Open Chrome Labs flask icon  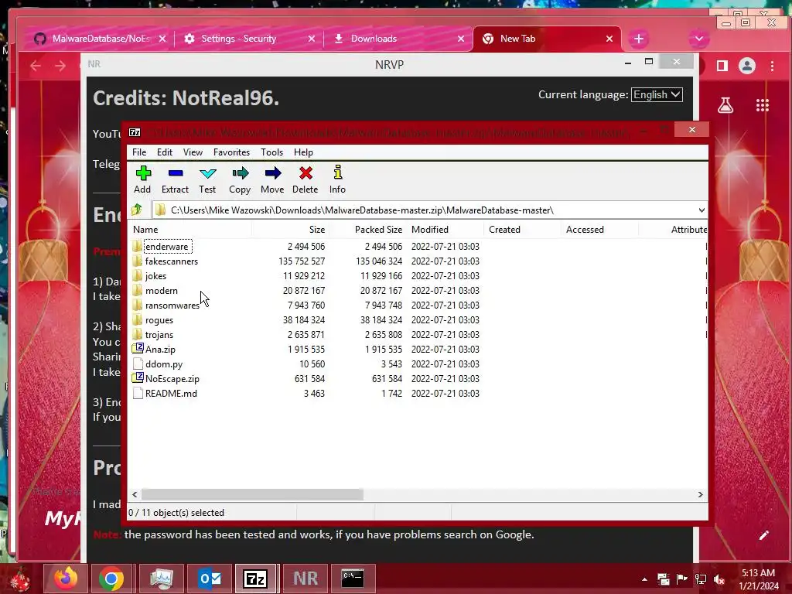[x=725, y=105]
